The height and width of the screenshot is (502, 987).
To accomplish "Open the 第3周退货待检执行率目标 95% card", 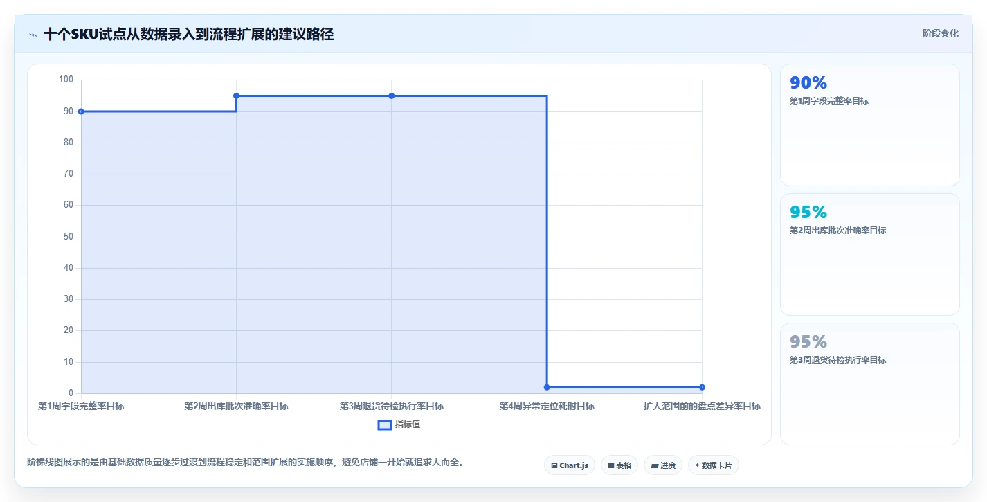I will pyautogui.click(x=870, y=384).
